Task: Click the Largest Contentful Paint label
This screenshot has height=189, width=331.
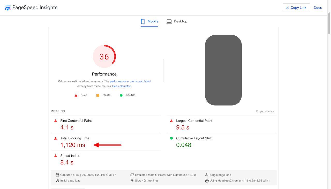Action: [x=194, y=121]
